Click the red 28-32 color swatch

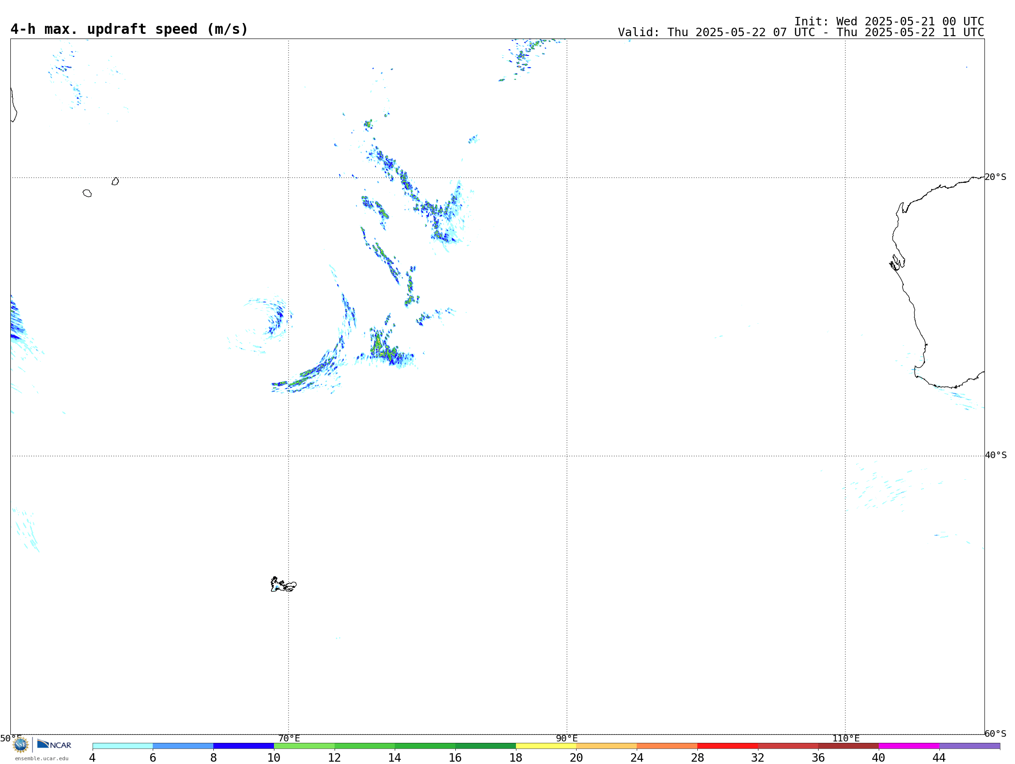[x=727, y=746]
